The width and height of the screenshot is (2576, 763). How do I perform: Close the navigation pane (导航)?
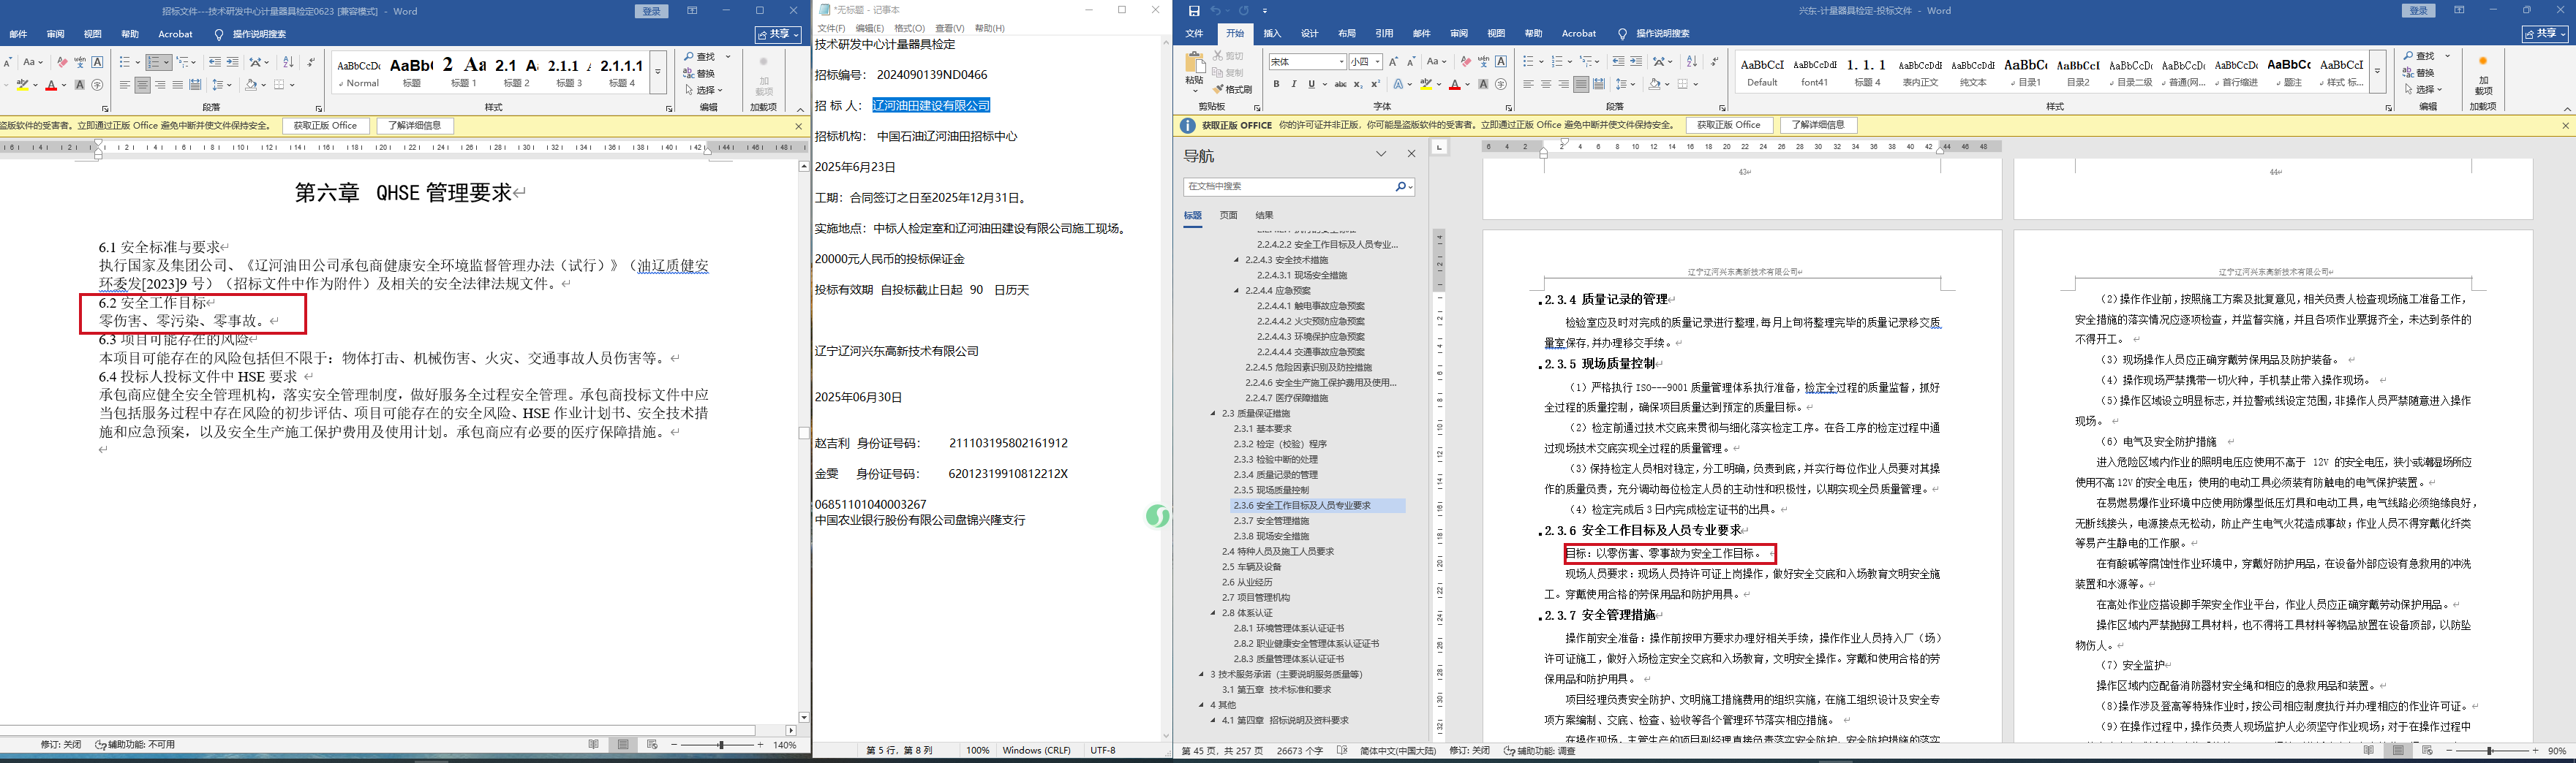(x=1411, y=153)
